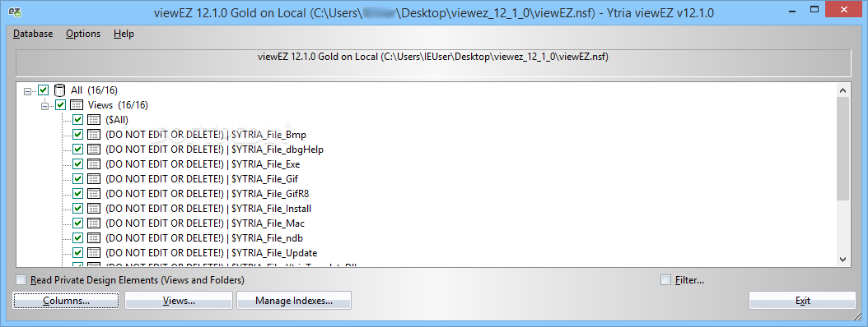Select the $YTRIA_File_Exe row text

point(203,164)
